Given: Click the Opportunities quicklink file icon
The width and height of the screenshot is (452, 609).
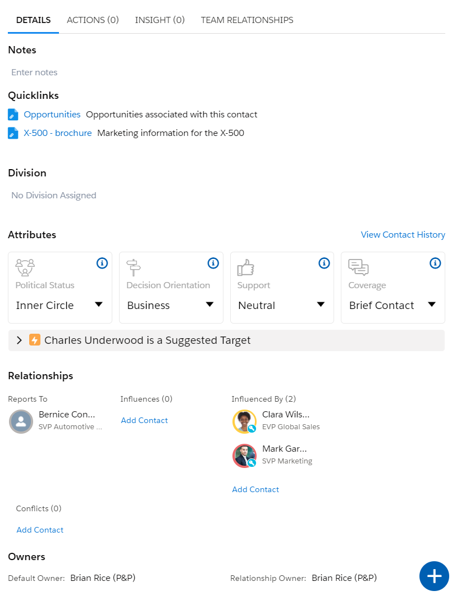Looking at the screenshot, I should pos(13,115).
